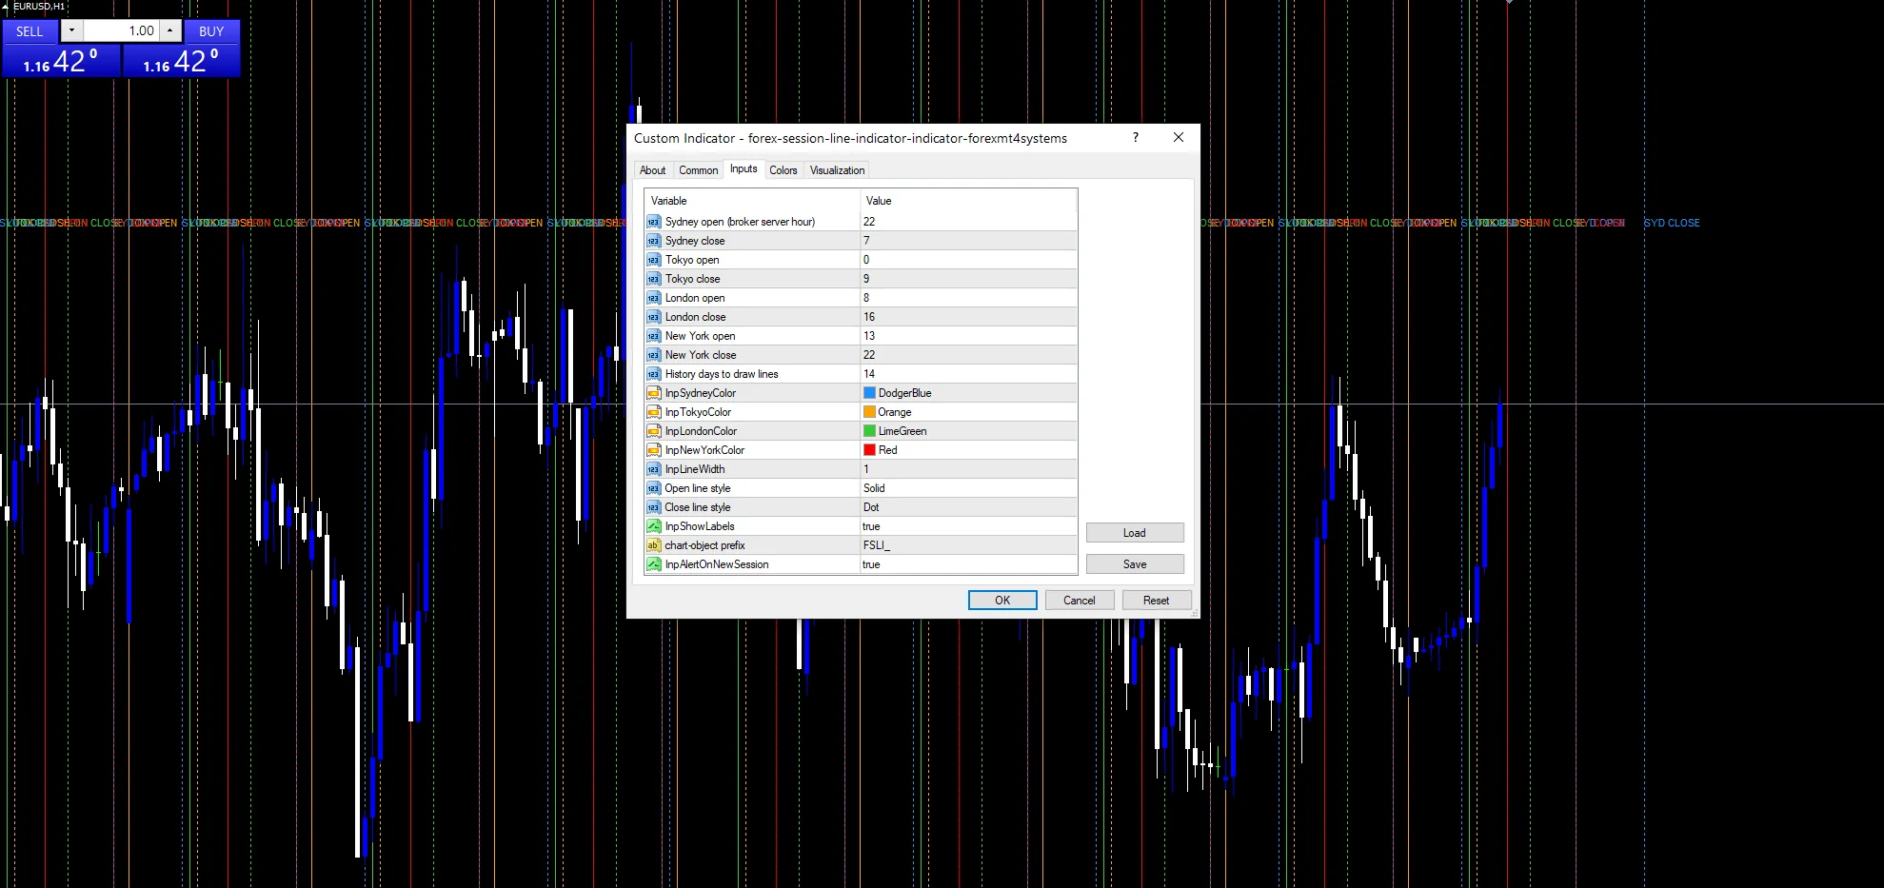Open the Close line style Dot value

click(968, 507)
